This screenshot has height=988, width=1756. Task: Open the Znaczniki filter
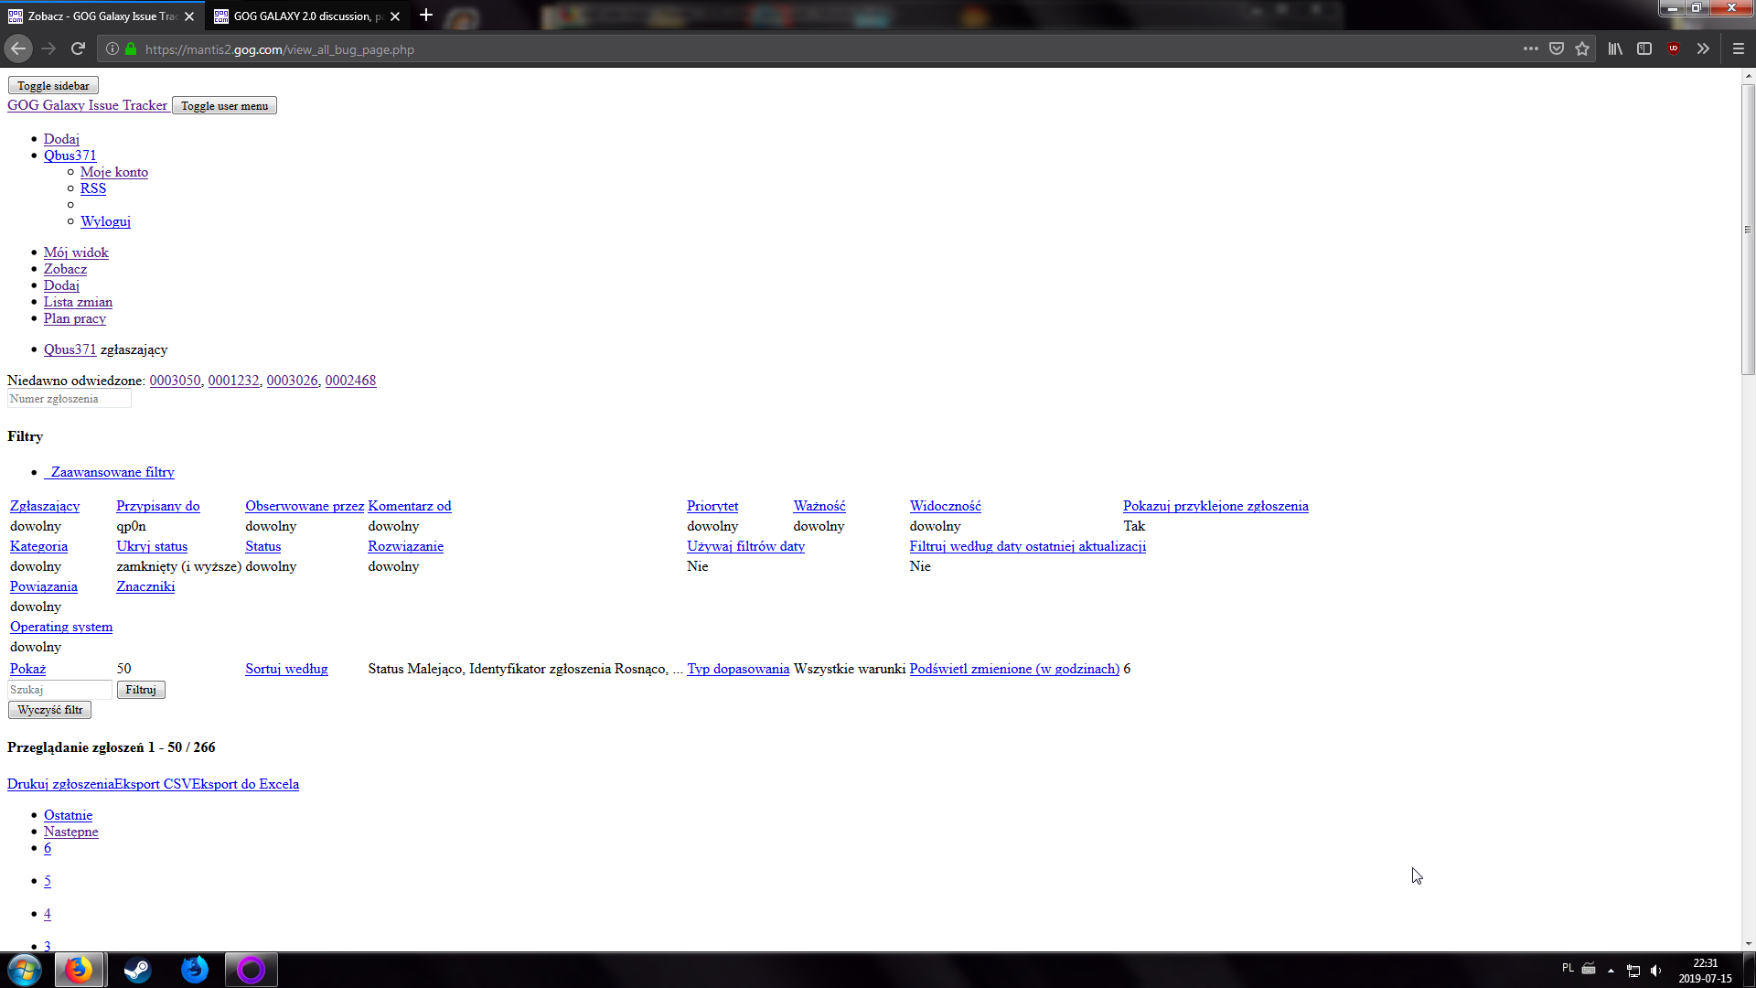pyautogui.click(x=145, y=586)
